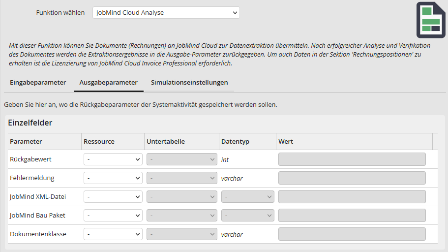448x252 pixels.
Task: Click the JobMind document icon
Action: [x=431, y=20]
